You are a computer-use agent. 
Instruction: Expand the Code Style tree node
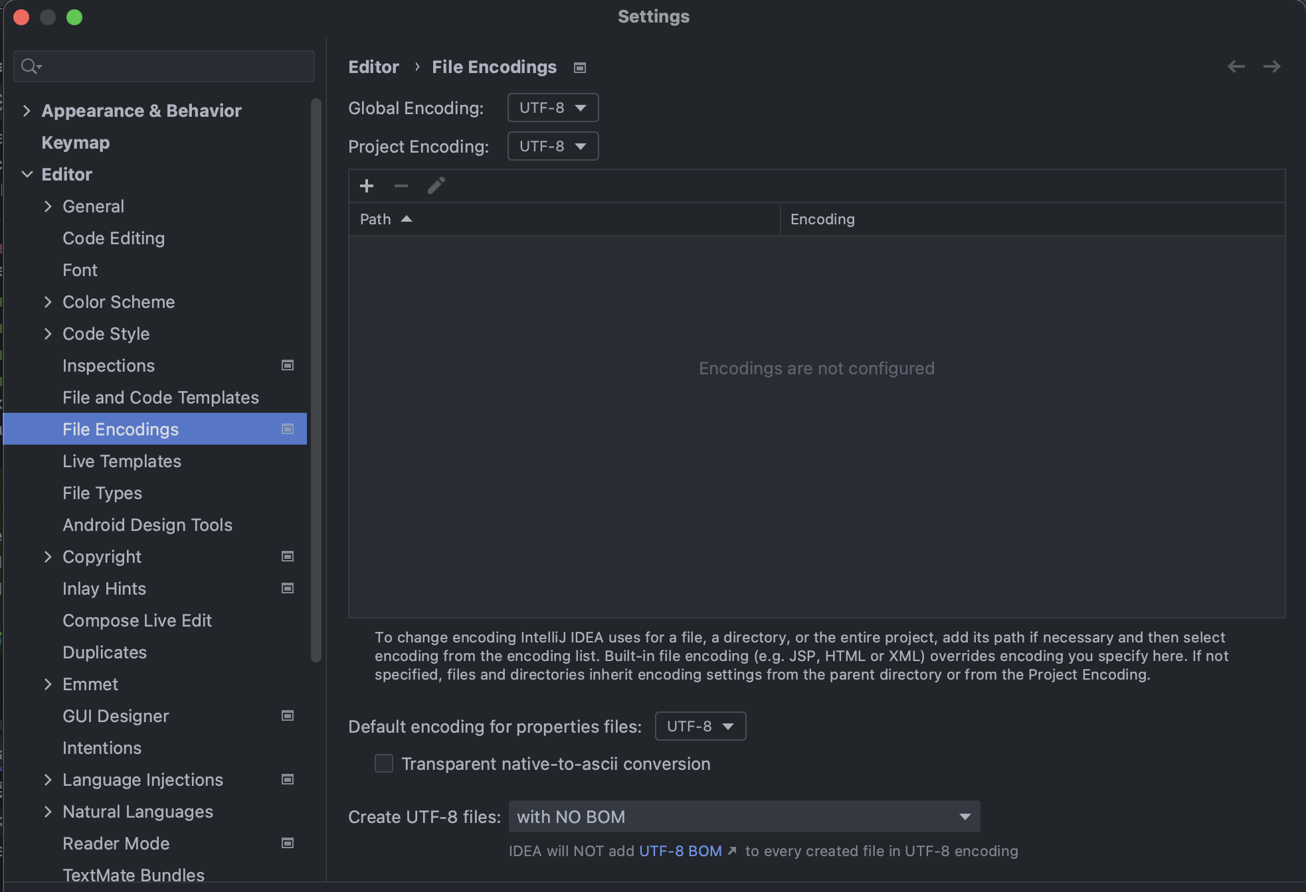tap(48, 334)
